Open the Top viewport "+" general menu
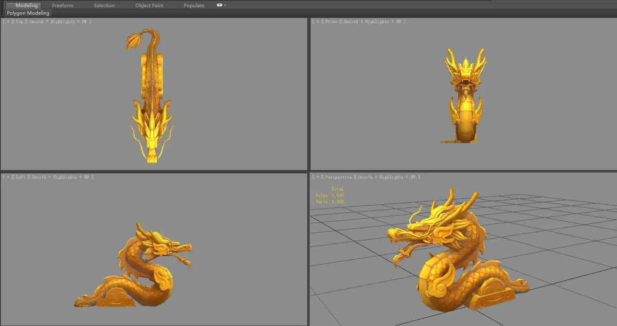 point(8,22)
